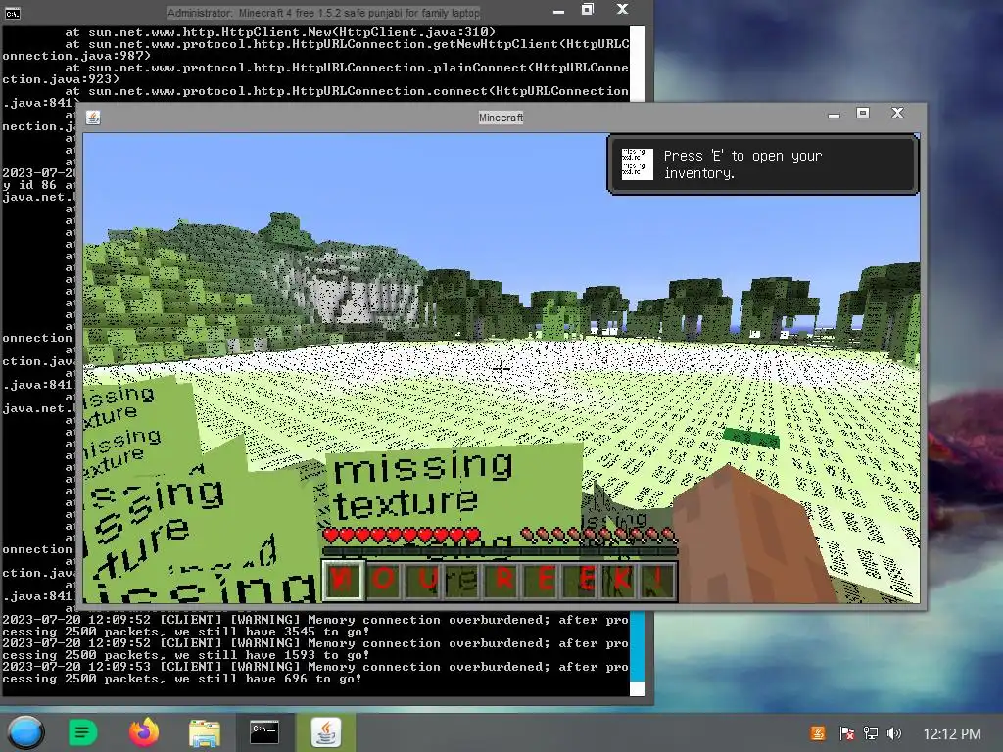Viewport: 1003px width, 752px height.
Task: Open the Action Center flag tray icon
Action: tap(846, 733)
